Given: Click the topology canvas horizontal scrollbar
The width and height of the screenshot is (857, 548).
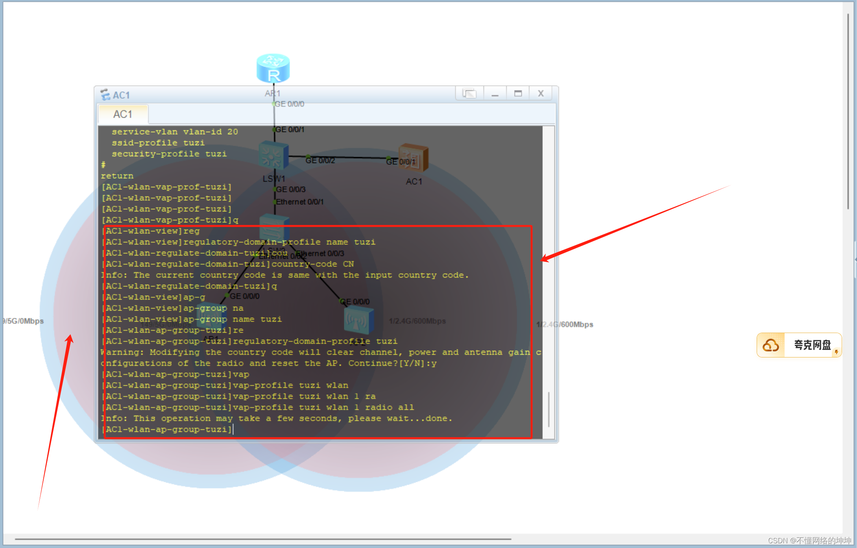Looking at the screenshot, I should 263,539.
